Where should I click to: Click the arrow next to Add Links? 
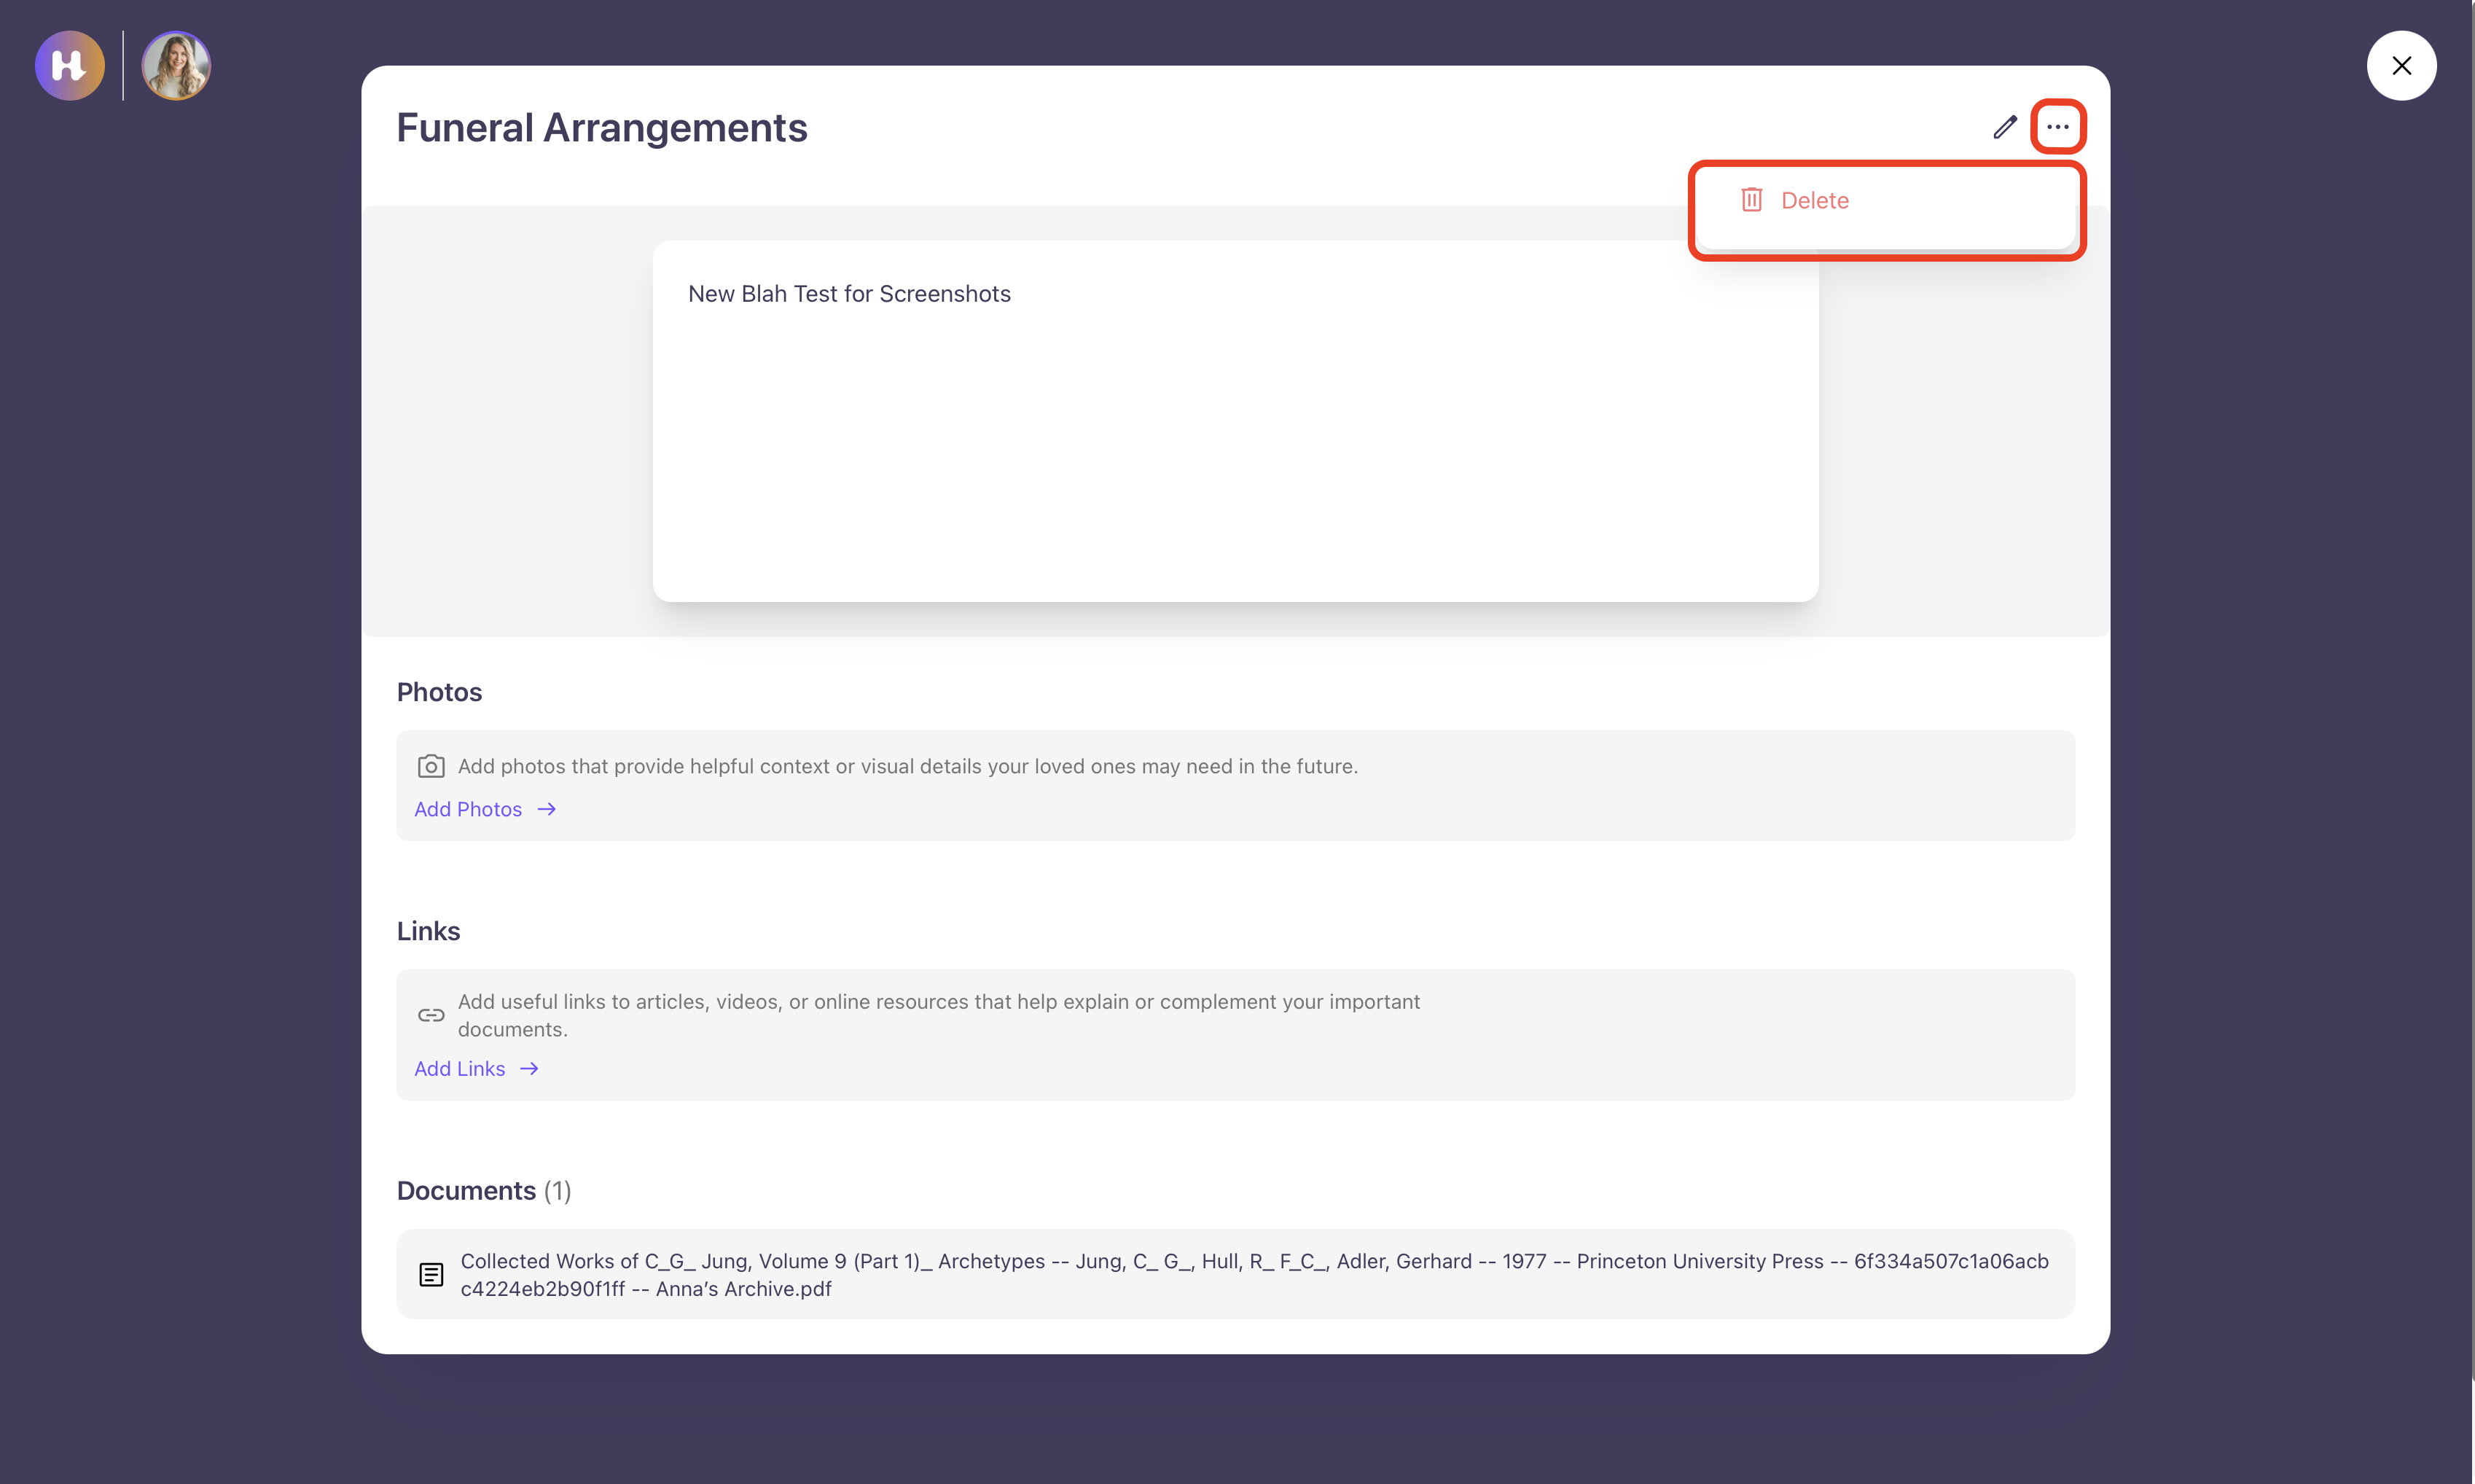[530, 1069]
